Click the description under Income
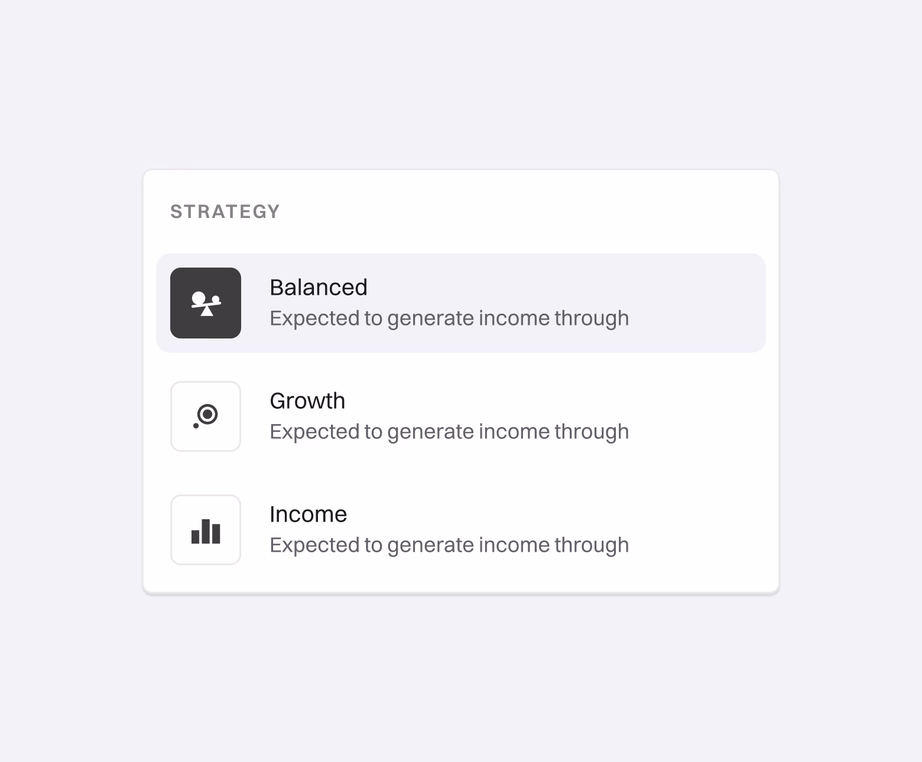 (449, 545)
